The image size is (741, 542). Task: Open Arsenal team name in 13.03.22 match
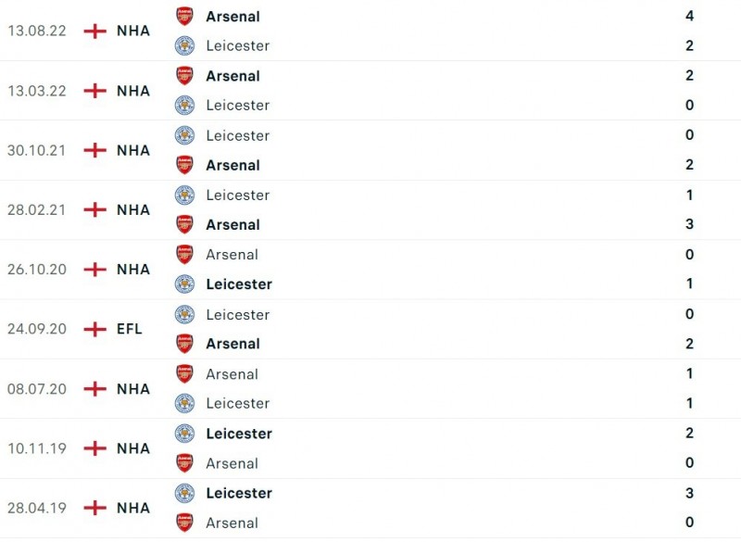[x=232, y=76]
